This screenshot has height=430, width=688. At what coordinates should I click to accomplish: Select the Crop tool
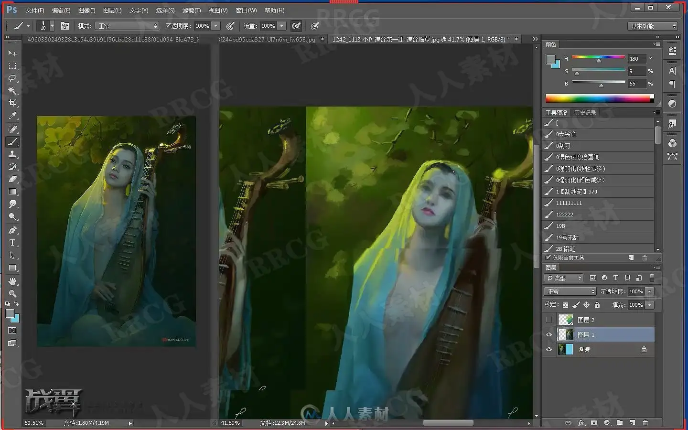click(x=12, y=103)
